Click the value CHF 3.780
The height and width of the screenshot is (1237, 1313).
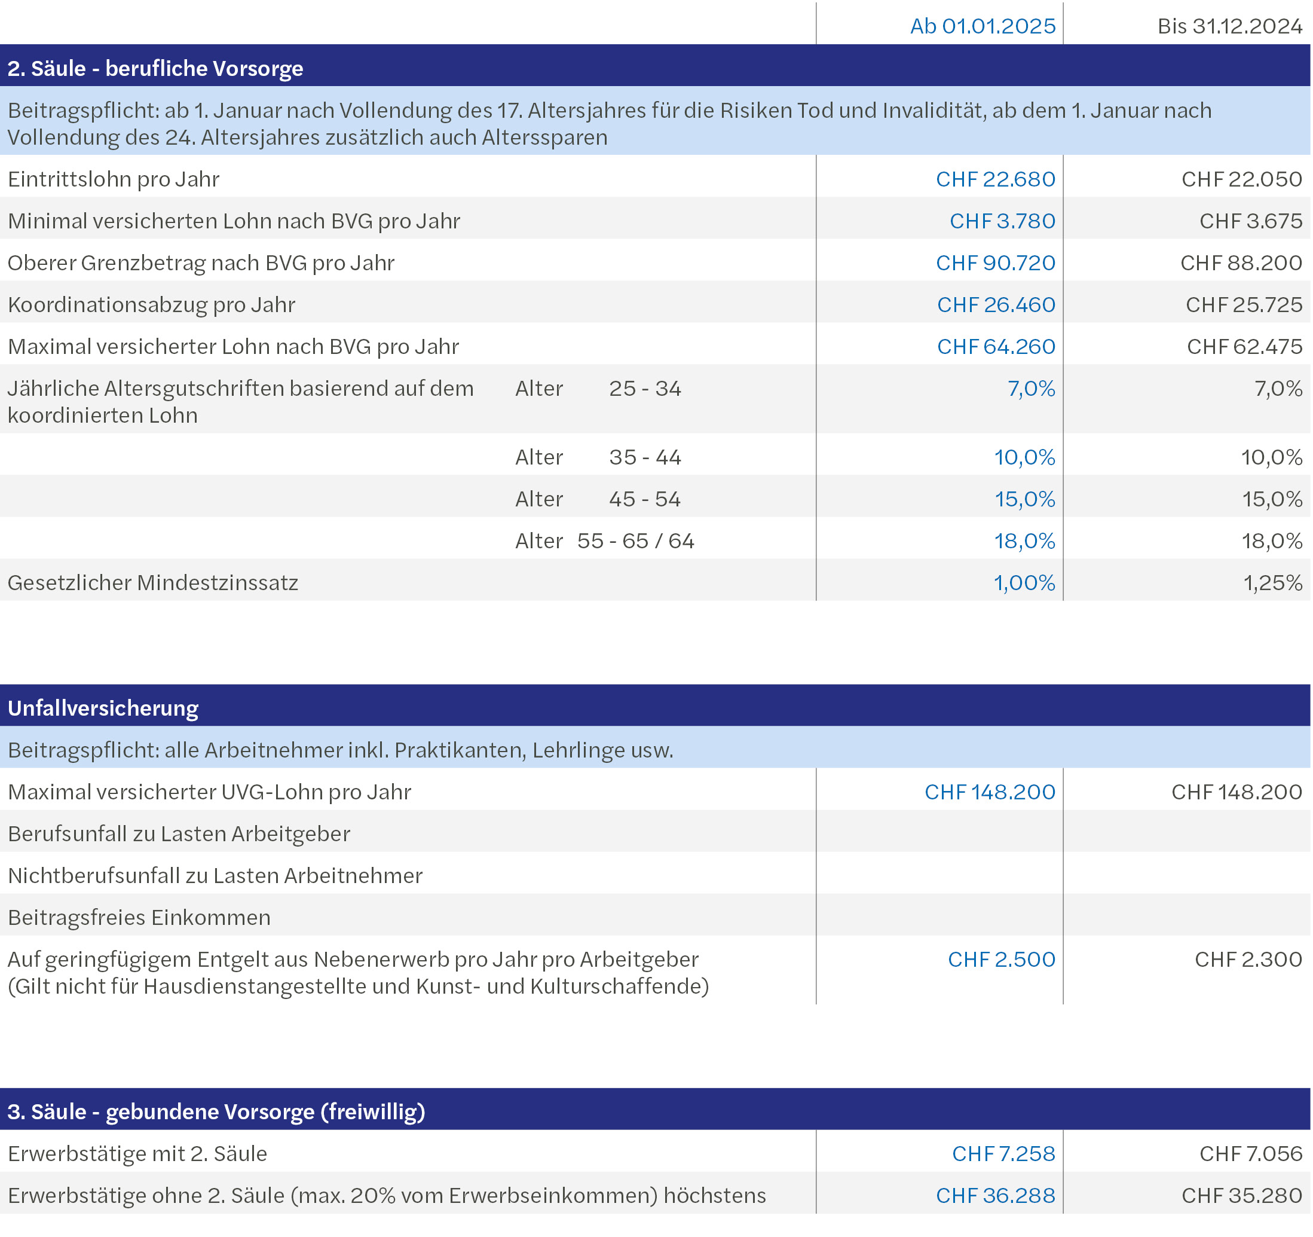[x=1002, y=221]
